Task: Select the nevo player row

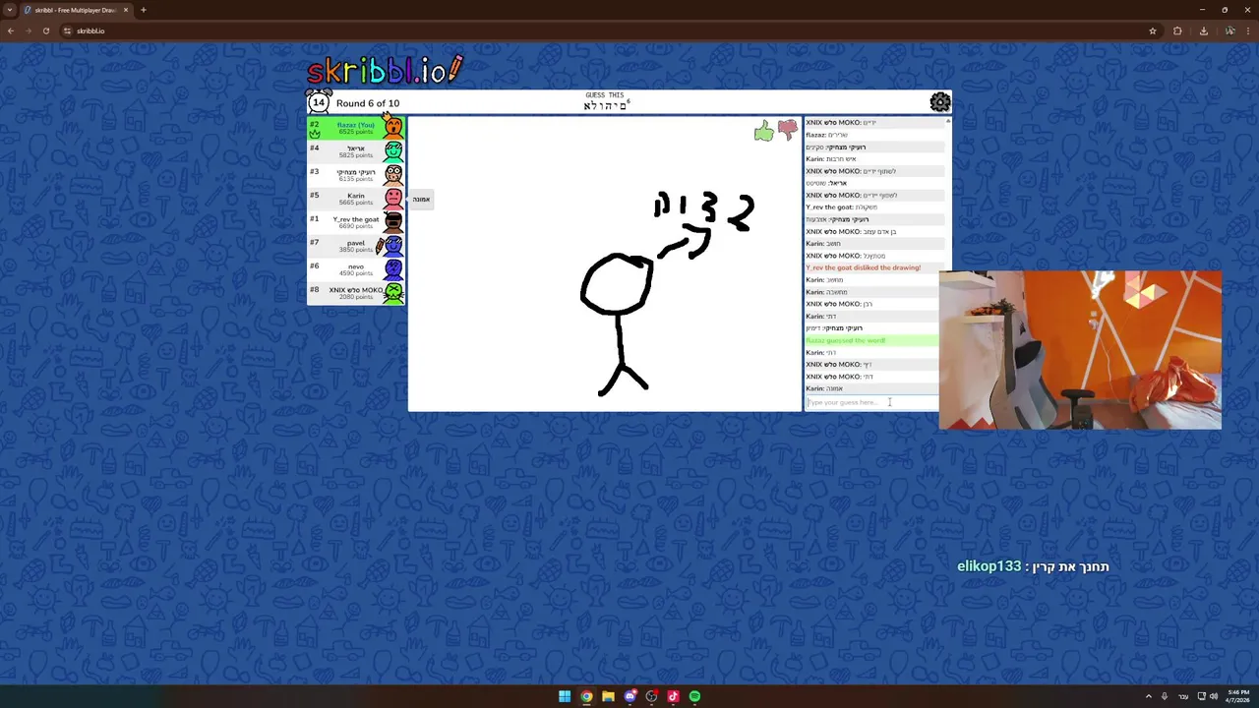Action: coord(356,269)
